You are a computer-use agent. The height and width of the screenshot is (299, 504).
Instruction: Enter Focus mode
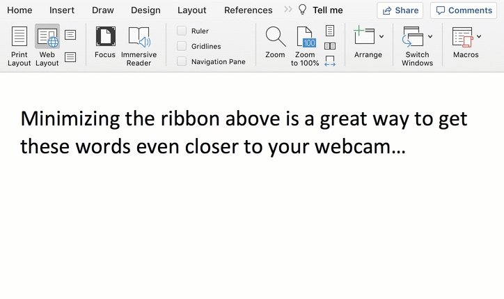[x=105, y=46]
